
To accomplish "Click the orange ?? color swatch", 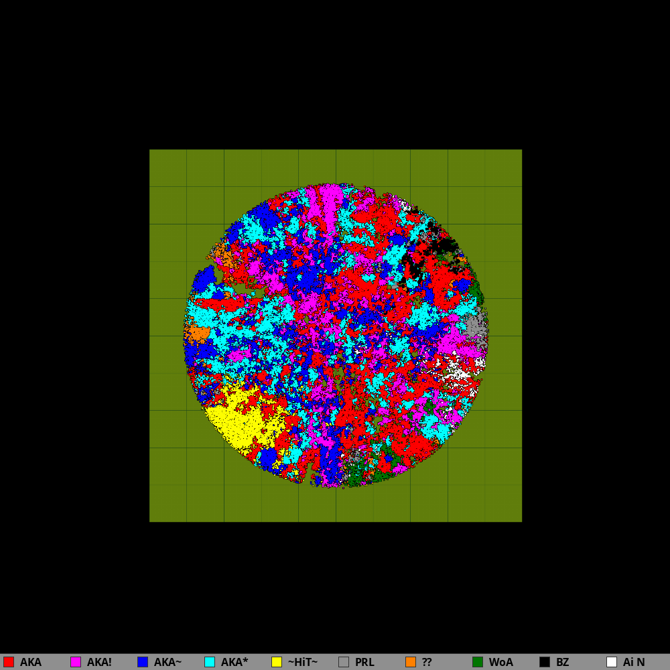I will (x=411, y=662).
